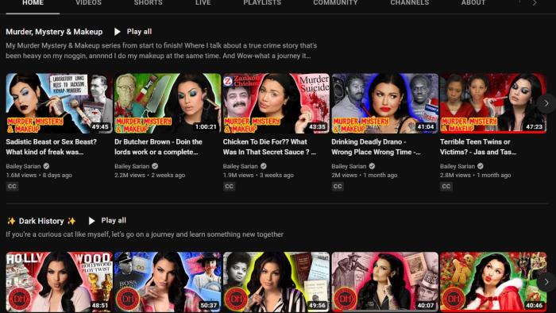Open Bailey Sarian channel under Drinking Deadly Drano

click(x=349, y=166)
